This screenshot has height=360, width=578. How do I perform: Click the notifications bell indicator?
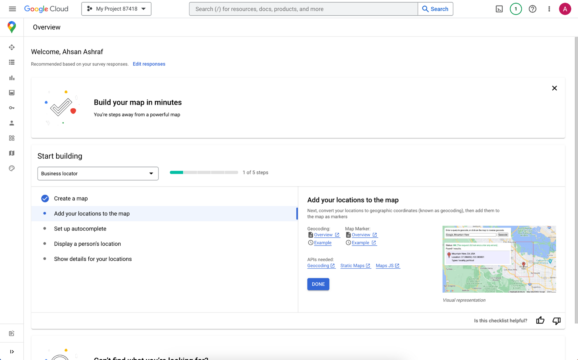click(516, 9)
